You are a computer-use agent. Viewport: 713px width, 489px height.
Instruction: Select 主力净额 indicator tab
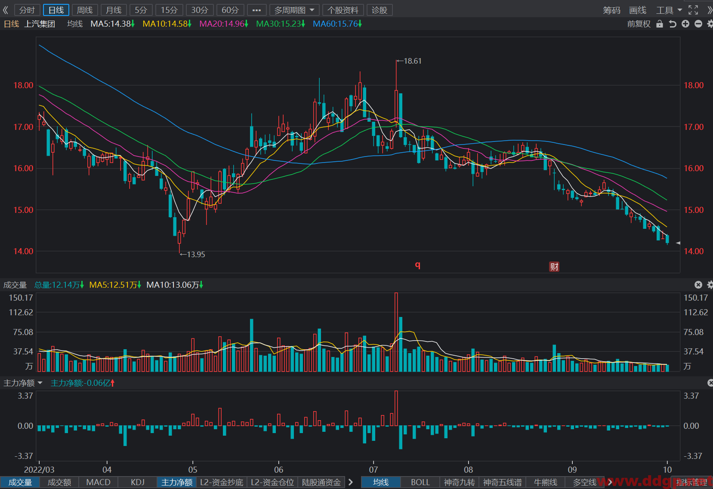177,483
